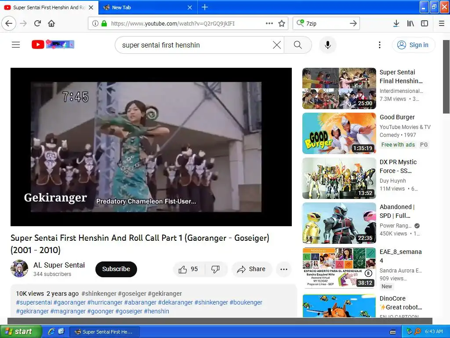Reload the page with the refresh icon
The image size is (450, 338).
37,23
